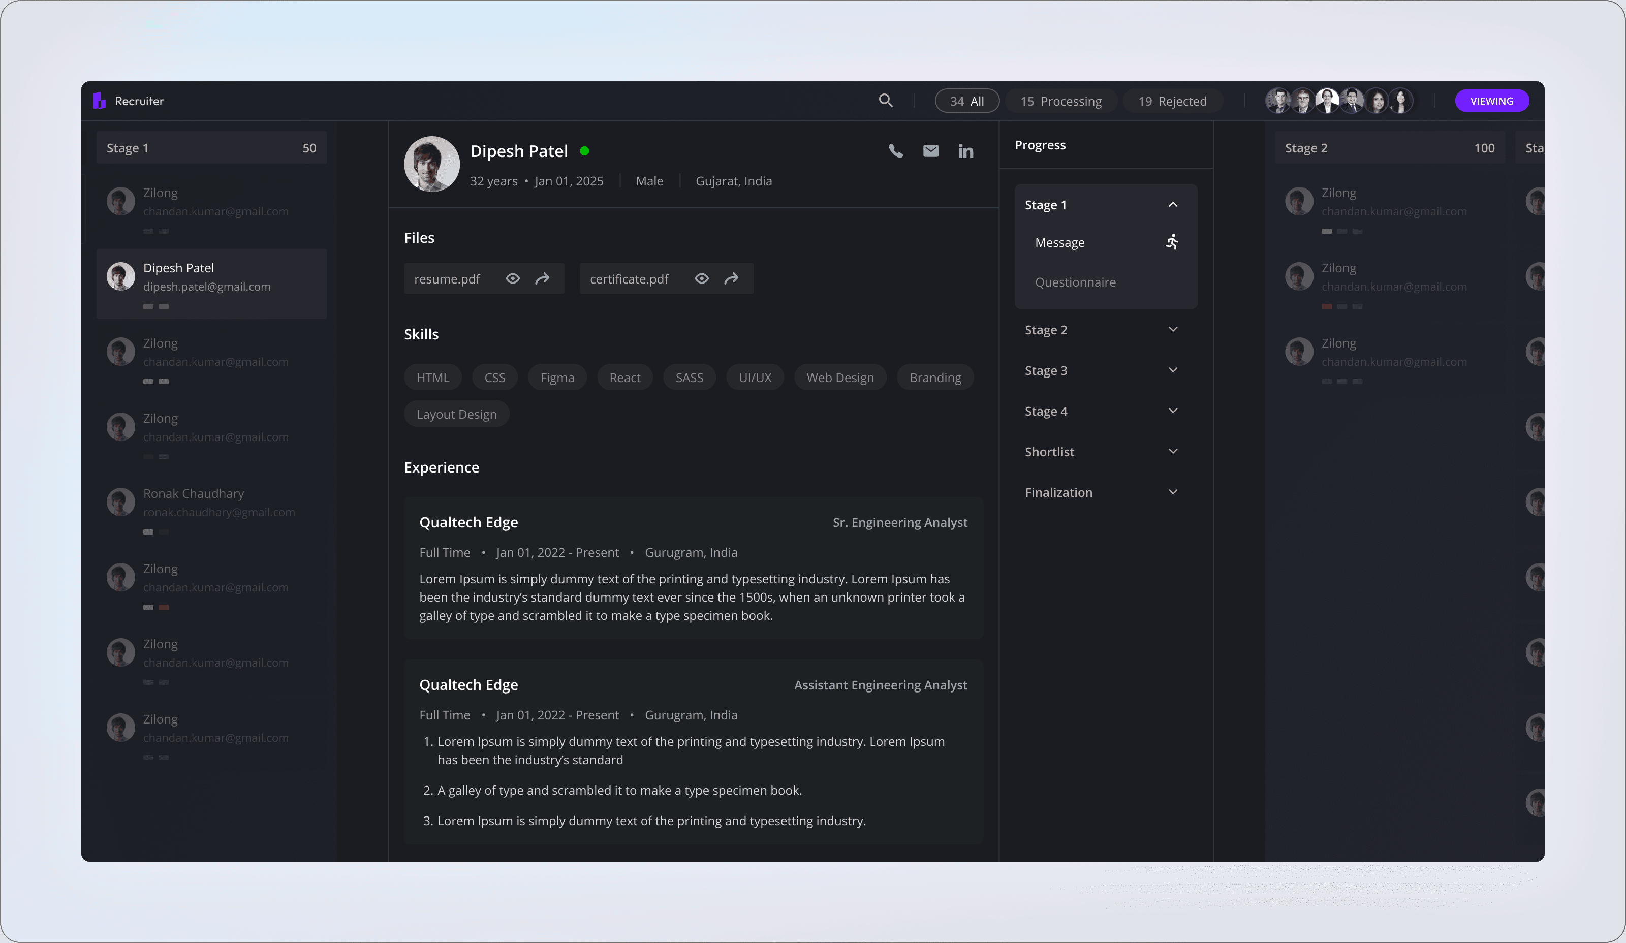Screen dimensions: 1626x943
Task: Expand the Shortlist progress section
Action: point(1172,452)
